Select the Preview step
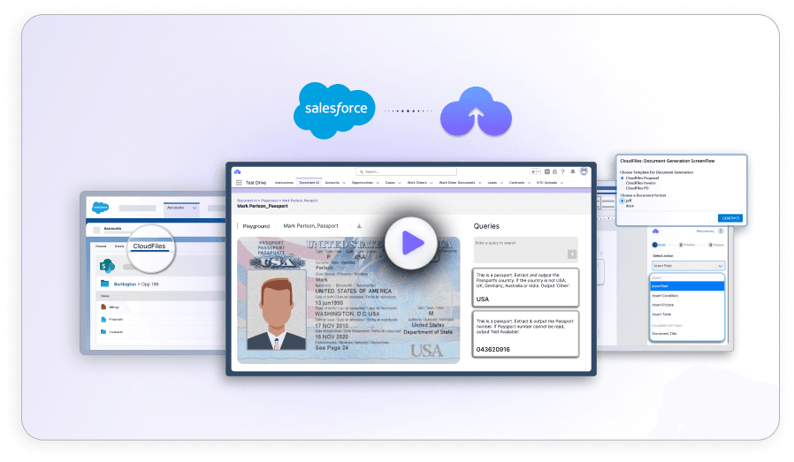 pyautogui.click(x=687, y=245)
